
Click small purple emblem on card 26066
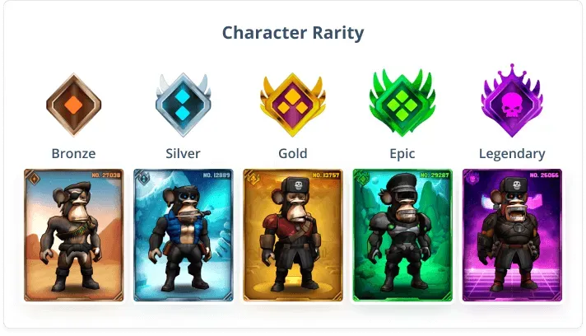[x=472, y=178]
